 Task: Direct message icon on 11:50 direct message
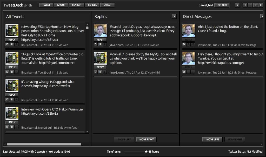[x=184, y=44]
